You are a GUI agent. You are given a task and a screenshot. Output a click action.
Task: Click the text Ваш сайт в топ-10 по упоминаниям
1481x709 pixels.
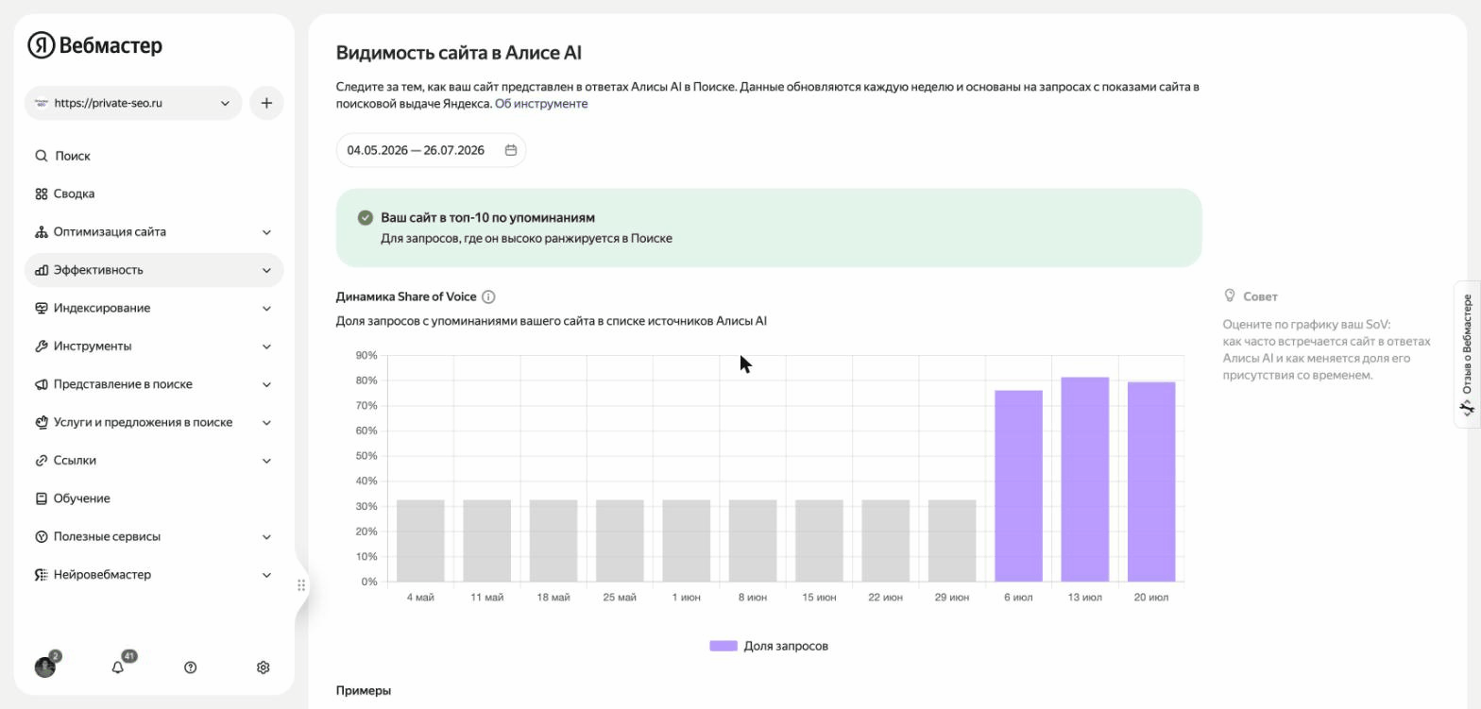click(x=488, y=218)
